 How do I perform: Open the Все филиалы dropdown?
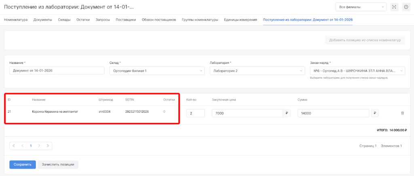pos(361,7)
